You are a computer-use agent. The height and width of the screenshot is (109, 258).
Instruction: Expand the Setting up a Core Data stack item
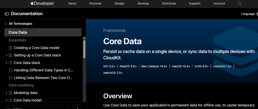(x=6, y=55)
